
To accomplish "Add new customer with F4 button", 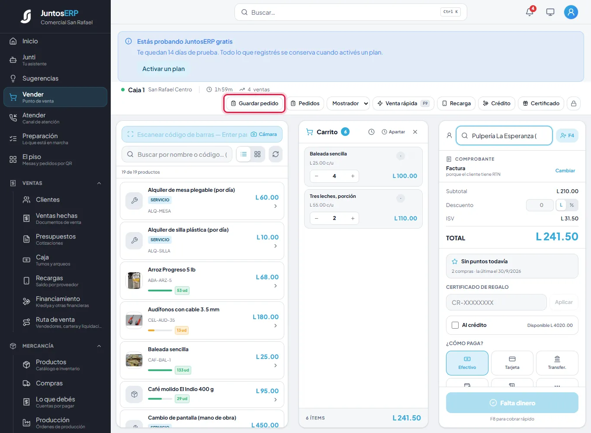I will click(x=567, y=136).
